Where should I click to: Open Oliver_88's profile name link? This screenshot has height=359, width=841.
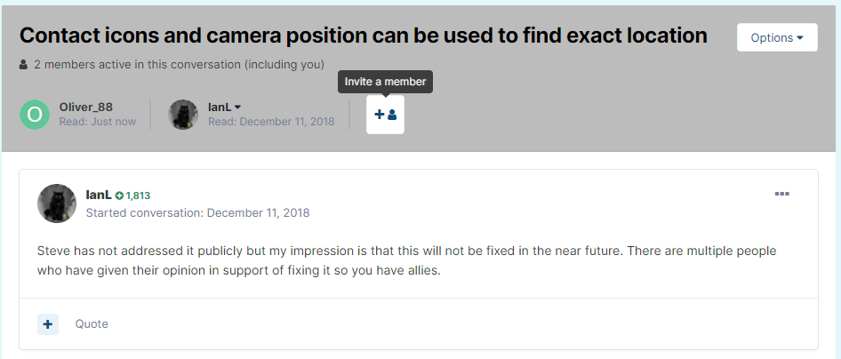[x=85, y=107]
